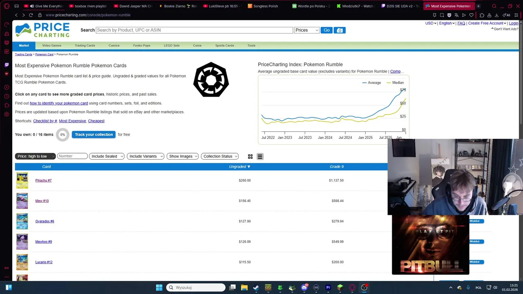Open the Collection Status dropdown
Viewport: 523px width, 294px height.
pyautogui.click(x=220, y=156)
